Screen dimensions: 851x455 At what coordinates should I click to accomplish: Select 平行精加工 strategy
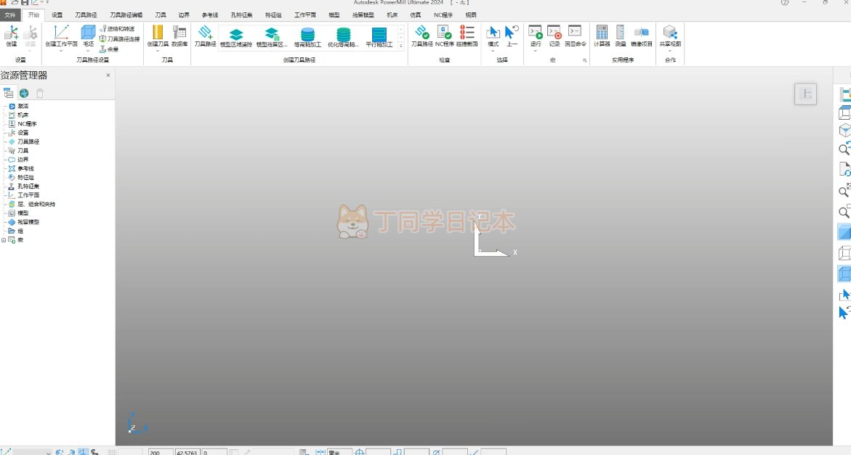coord(379,38)
